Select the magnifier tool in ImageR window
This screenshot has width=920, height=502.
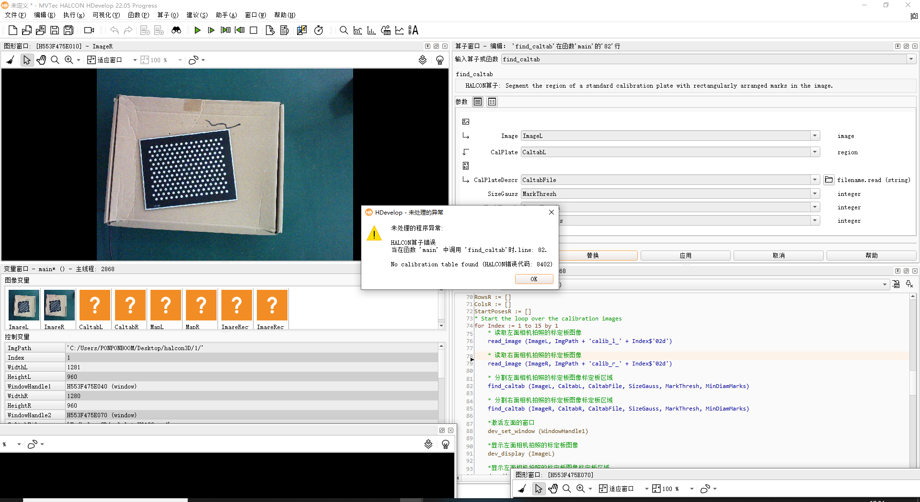point(55,60)
